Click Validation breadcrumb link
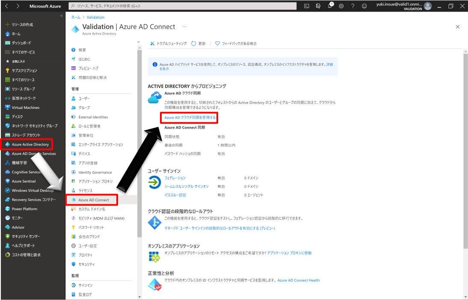Viewport: 468px width, 300px height. (x=95, y=17)
